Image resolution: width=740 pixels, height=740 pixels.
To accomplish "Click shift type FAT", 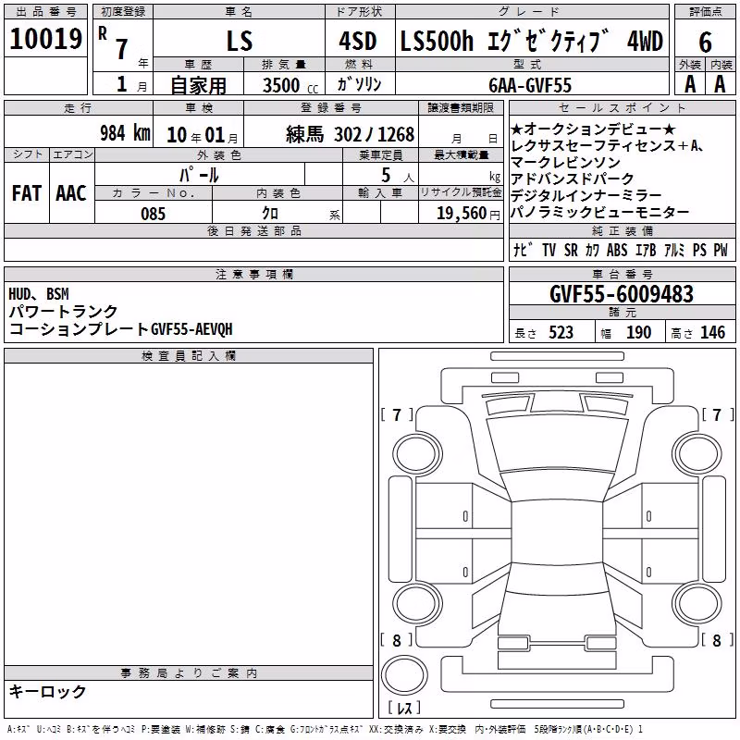I will point(27,193).
